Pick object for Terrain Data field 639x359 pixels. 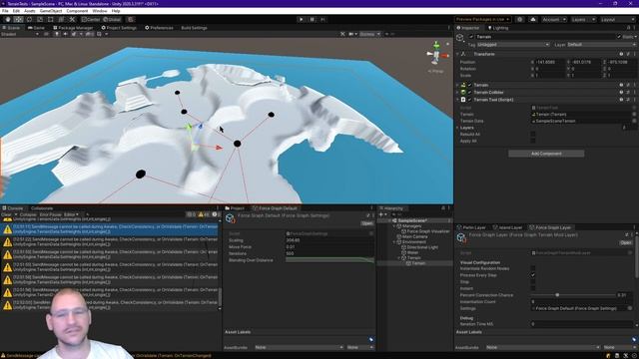pos(634,121)
